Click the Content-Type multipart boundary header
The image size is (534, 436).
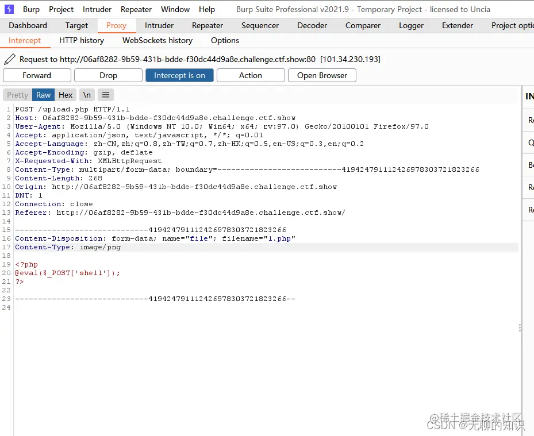247,169
